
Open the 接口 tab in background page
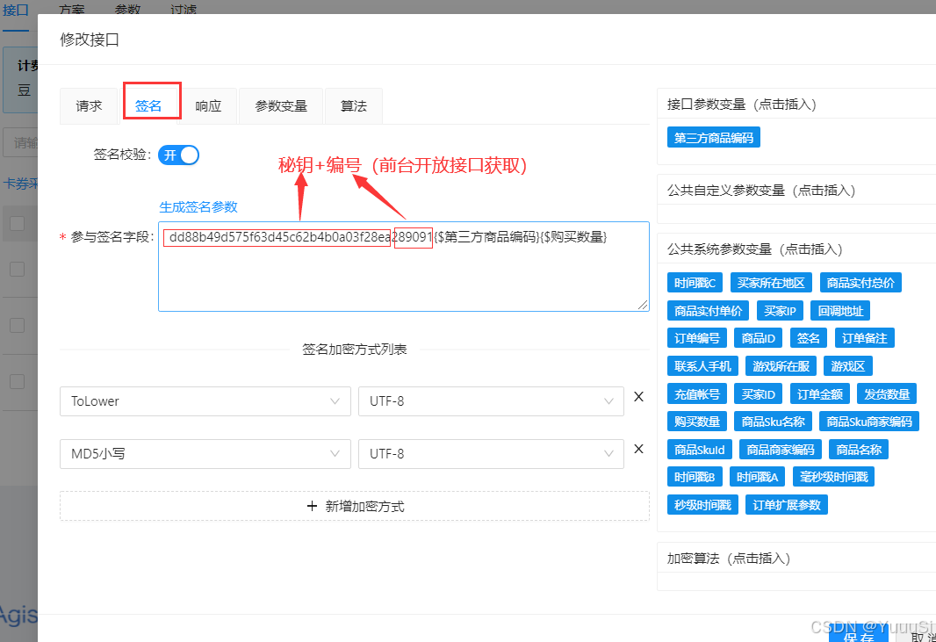click(16, 11)
